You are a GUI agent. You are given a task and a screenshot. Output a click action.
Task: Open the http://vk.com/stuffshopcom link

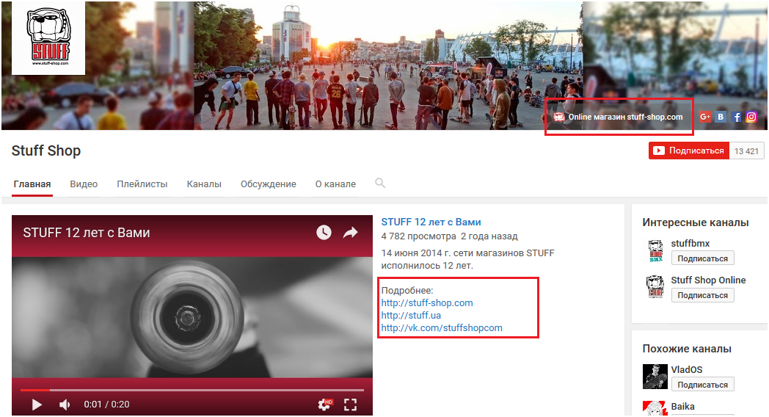tap(442, 327)
